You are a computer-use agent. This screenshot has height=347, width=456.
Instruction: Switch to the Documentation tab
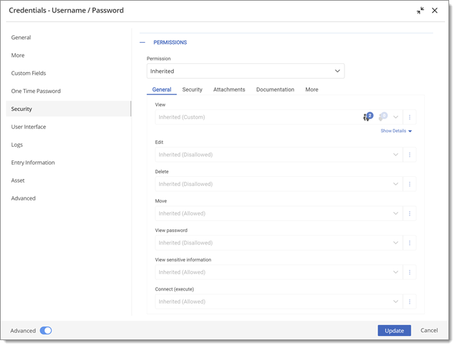tap(275, 90)
